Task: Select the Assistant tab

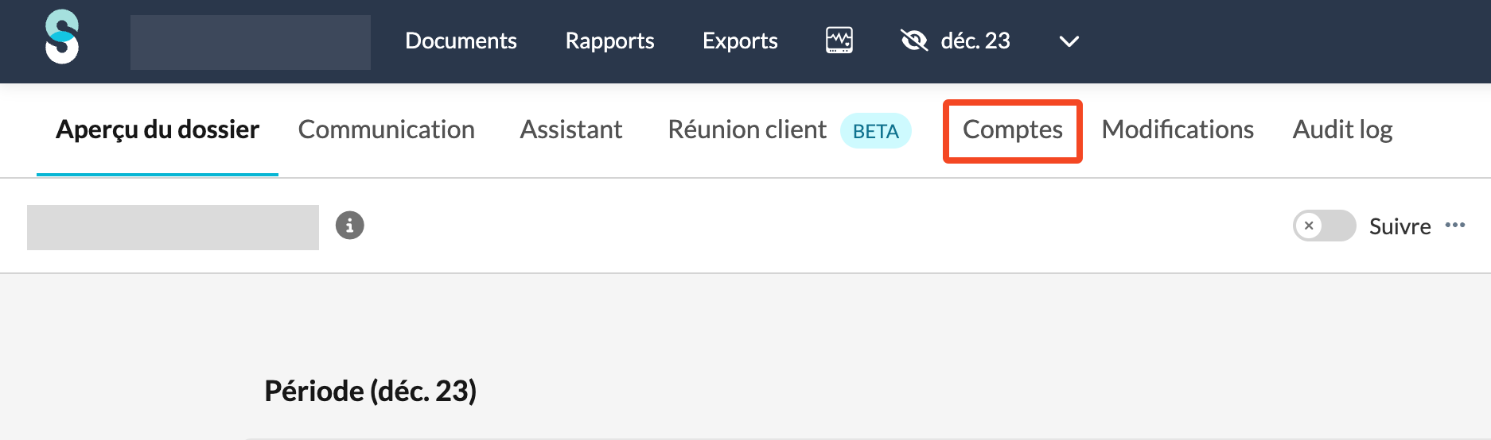Action: point(570,129)
